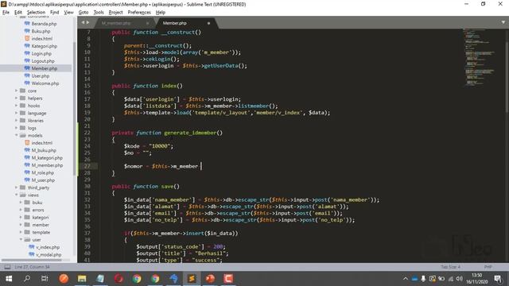Expand the logs folder
This screenshot has width=509, height=286.
pyautogui.click(x=16, y=128)
